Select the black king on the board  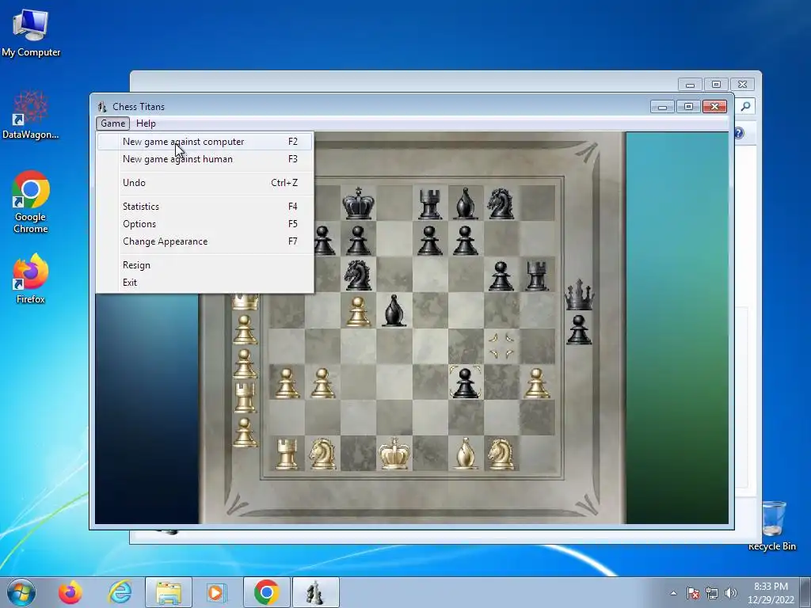click(x=358, y=203)
